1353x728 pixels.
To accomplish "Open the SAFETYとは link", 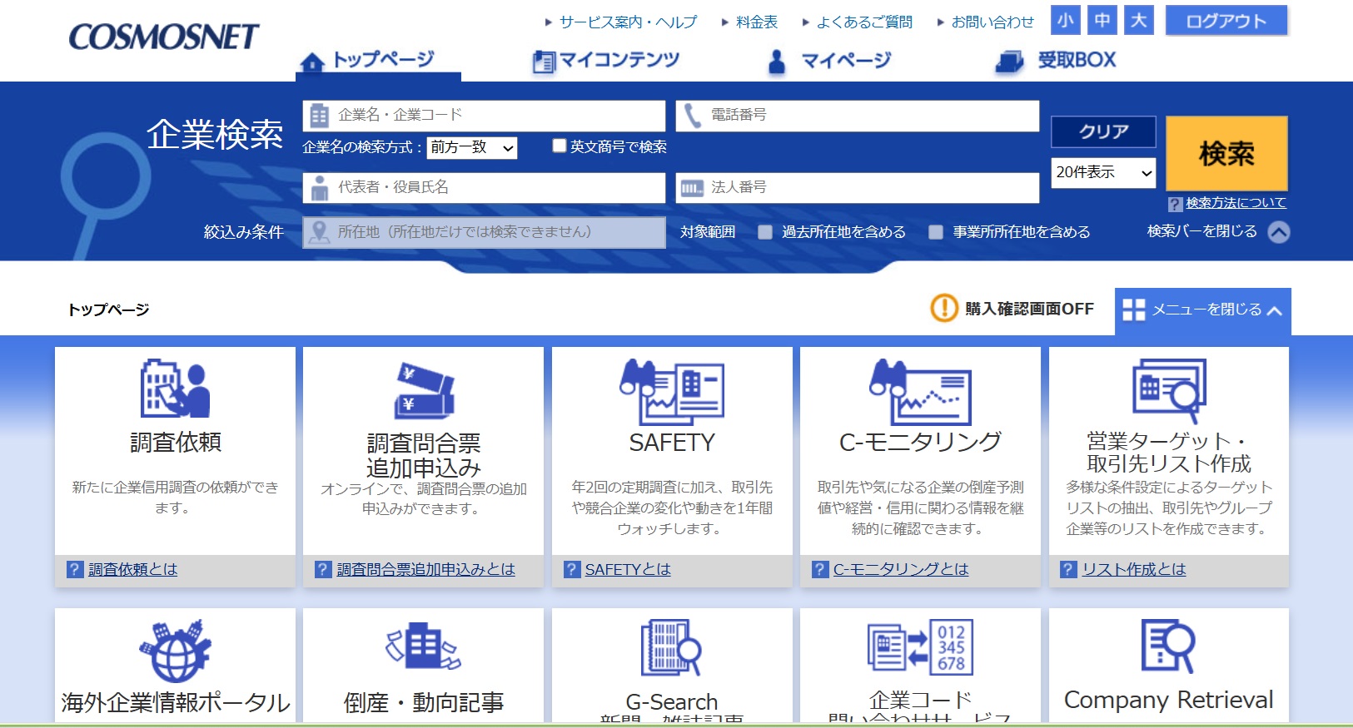I will point(628,569).
